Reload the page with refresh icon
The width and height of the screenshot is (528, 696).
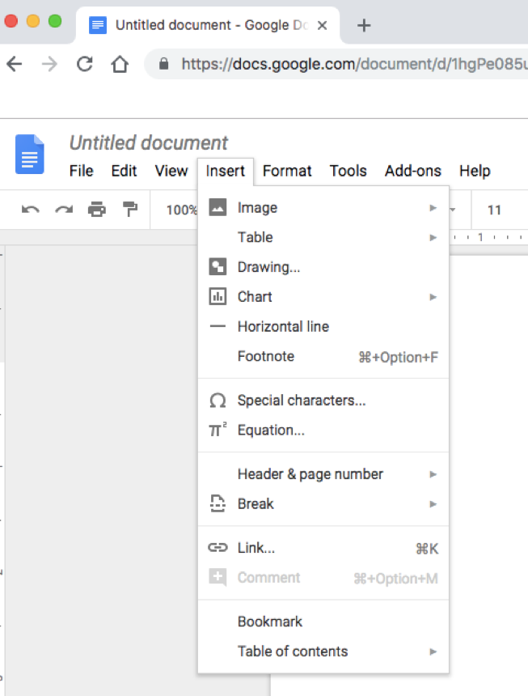[x=84, y=65]
